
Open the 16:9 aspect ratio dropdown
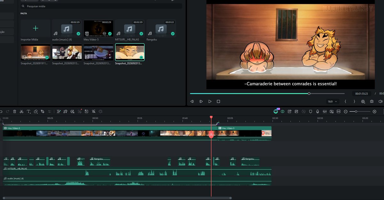point(332,101)
